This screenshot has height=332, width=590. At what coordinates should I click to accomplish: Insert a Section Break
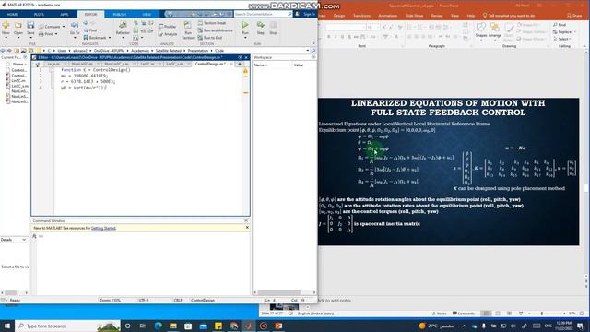pyautogui.click(x=212, y=23)
